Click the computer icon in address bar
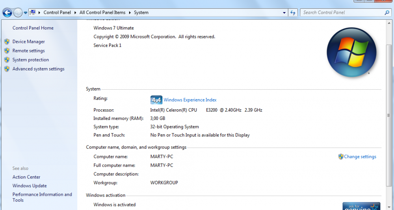Screen dimensions: 394x210 (x=33, y=12)
